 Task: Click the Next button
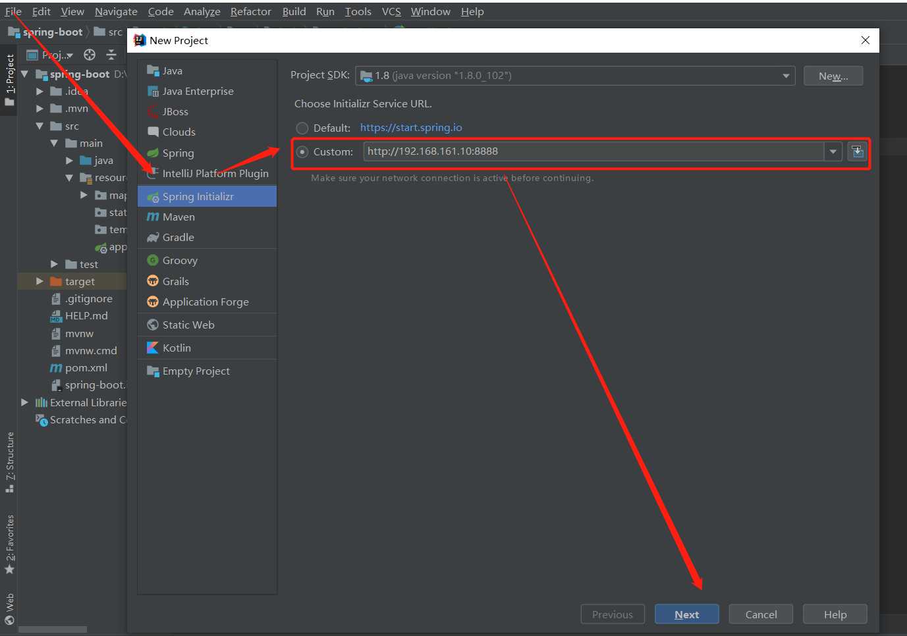click(x=687, y=614)
